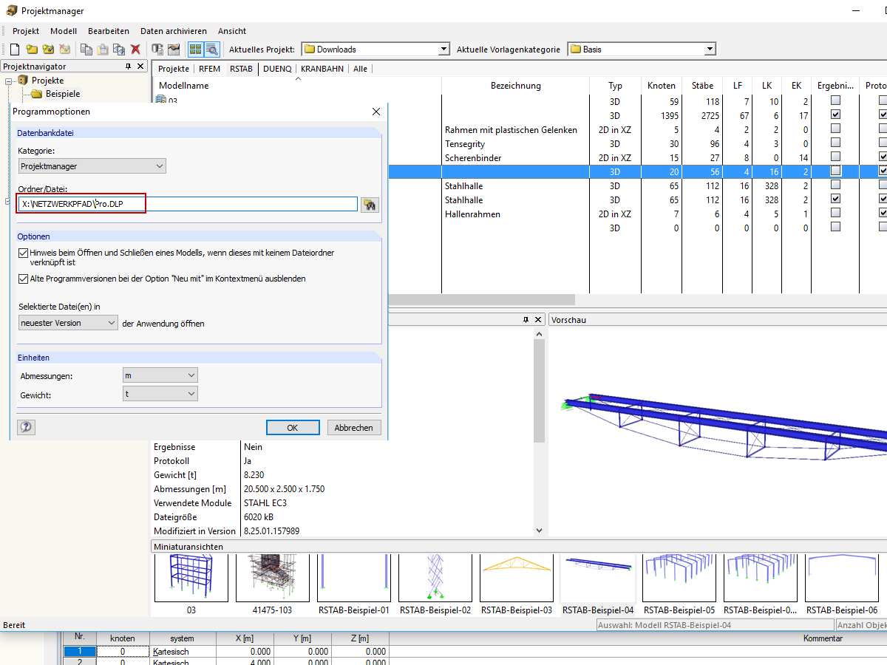Toggle Ergebnisse checkbox in highlighted 56 Stäbe row
887x665 pixels.
[x=835, y=171]
